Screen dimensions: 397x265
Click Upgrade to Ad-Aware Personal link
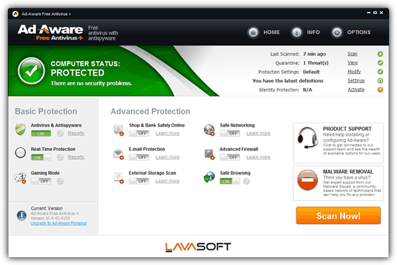coord(58,223)
